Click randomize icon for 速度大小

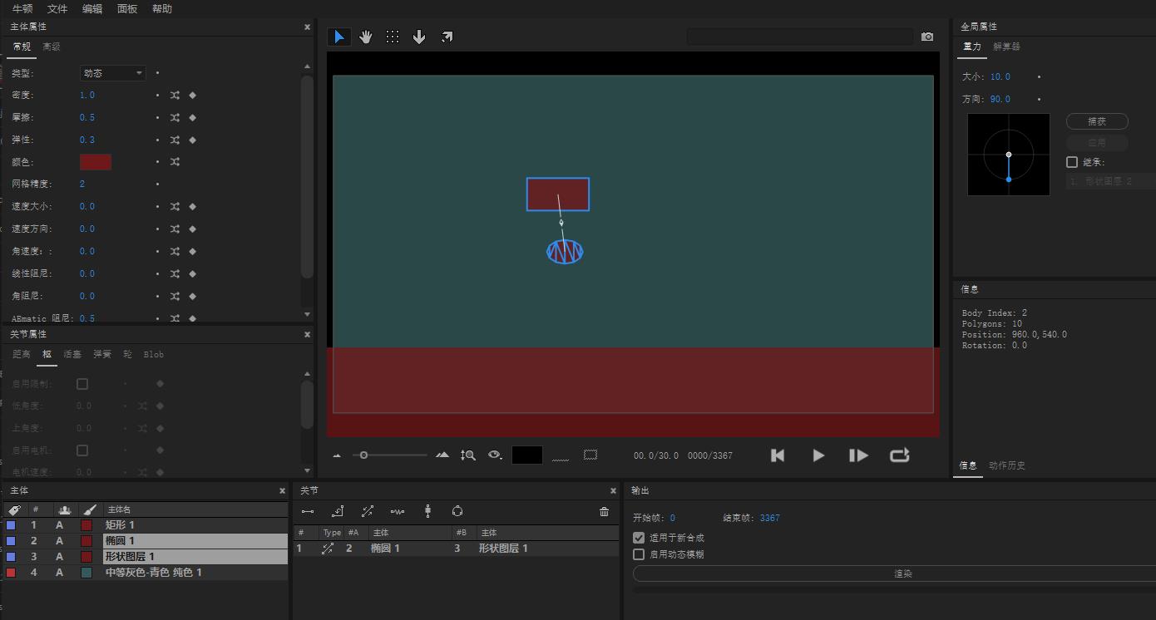(x=175, y=207)
